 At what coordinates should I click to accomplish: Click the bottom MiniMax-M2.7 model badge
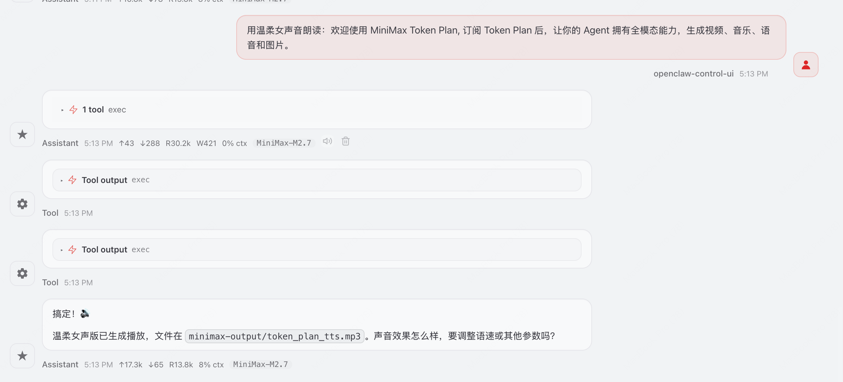(x=260, y=365)
